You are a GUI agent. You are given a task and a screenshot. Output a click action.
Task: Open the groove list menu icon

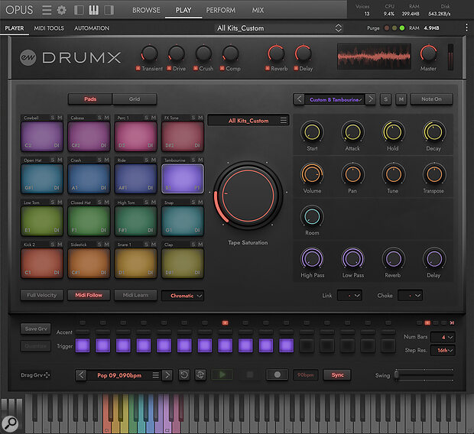tap(156, 375)
